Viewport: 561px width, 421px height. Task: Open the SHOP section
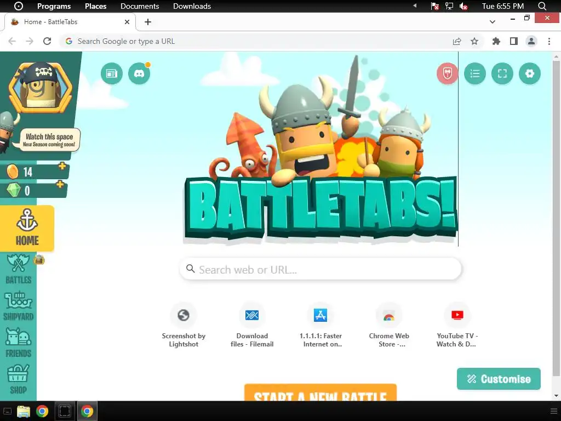[x=18, y=379]
